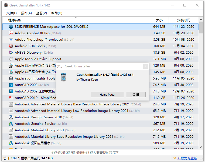Screen dimensions: 205x162
Task: Click Autodesk Advanced Material Library Low Resolution icon
Action: tap(11, 111)
